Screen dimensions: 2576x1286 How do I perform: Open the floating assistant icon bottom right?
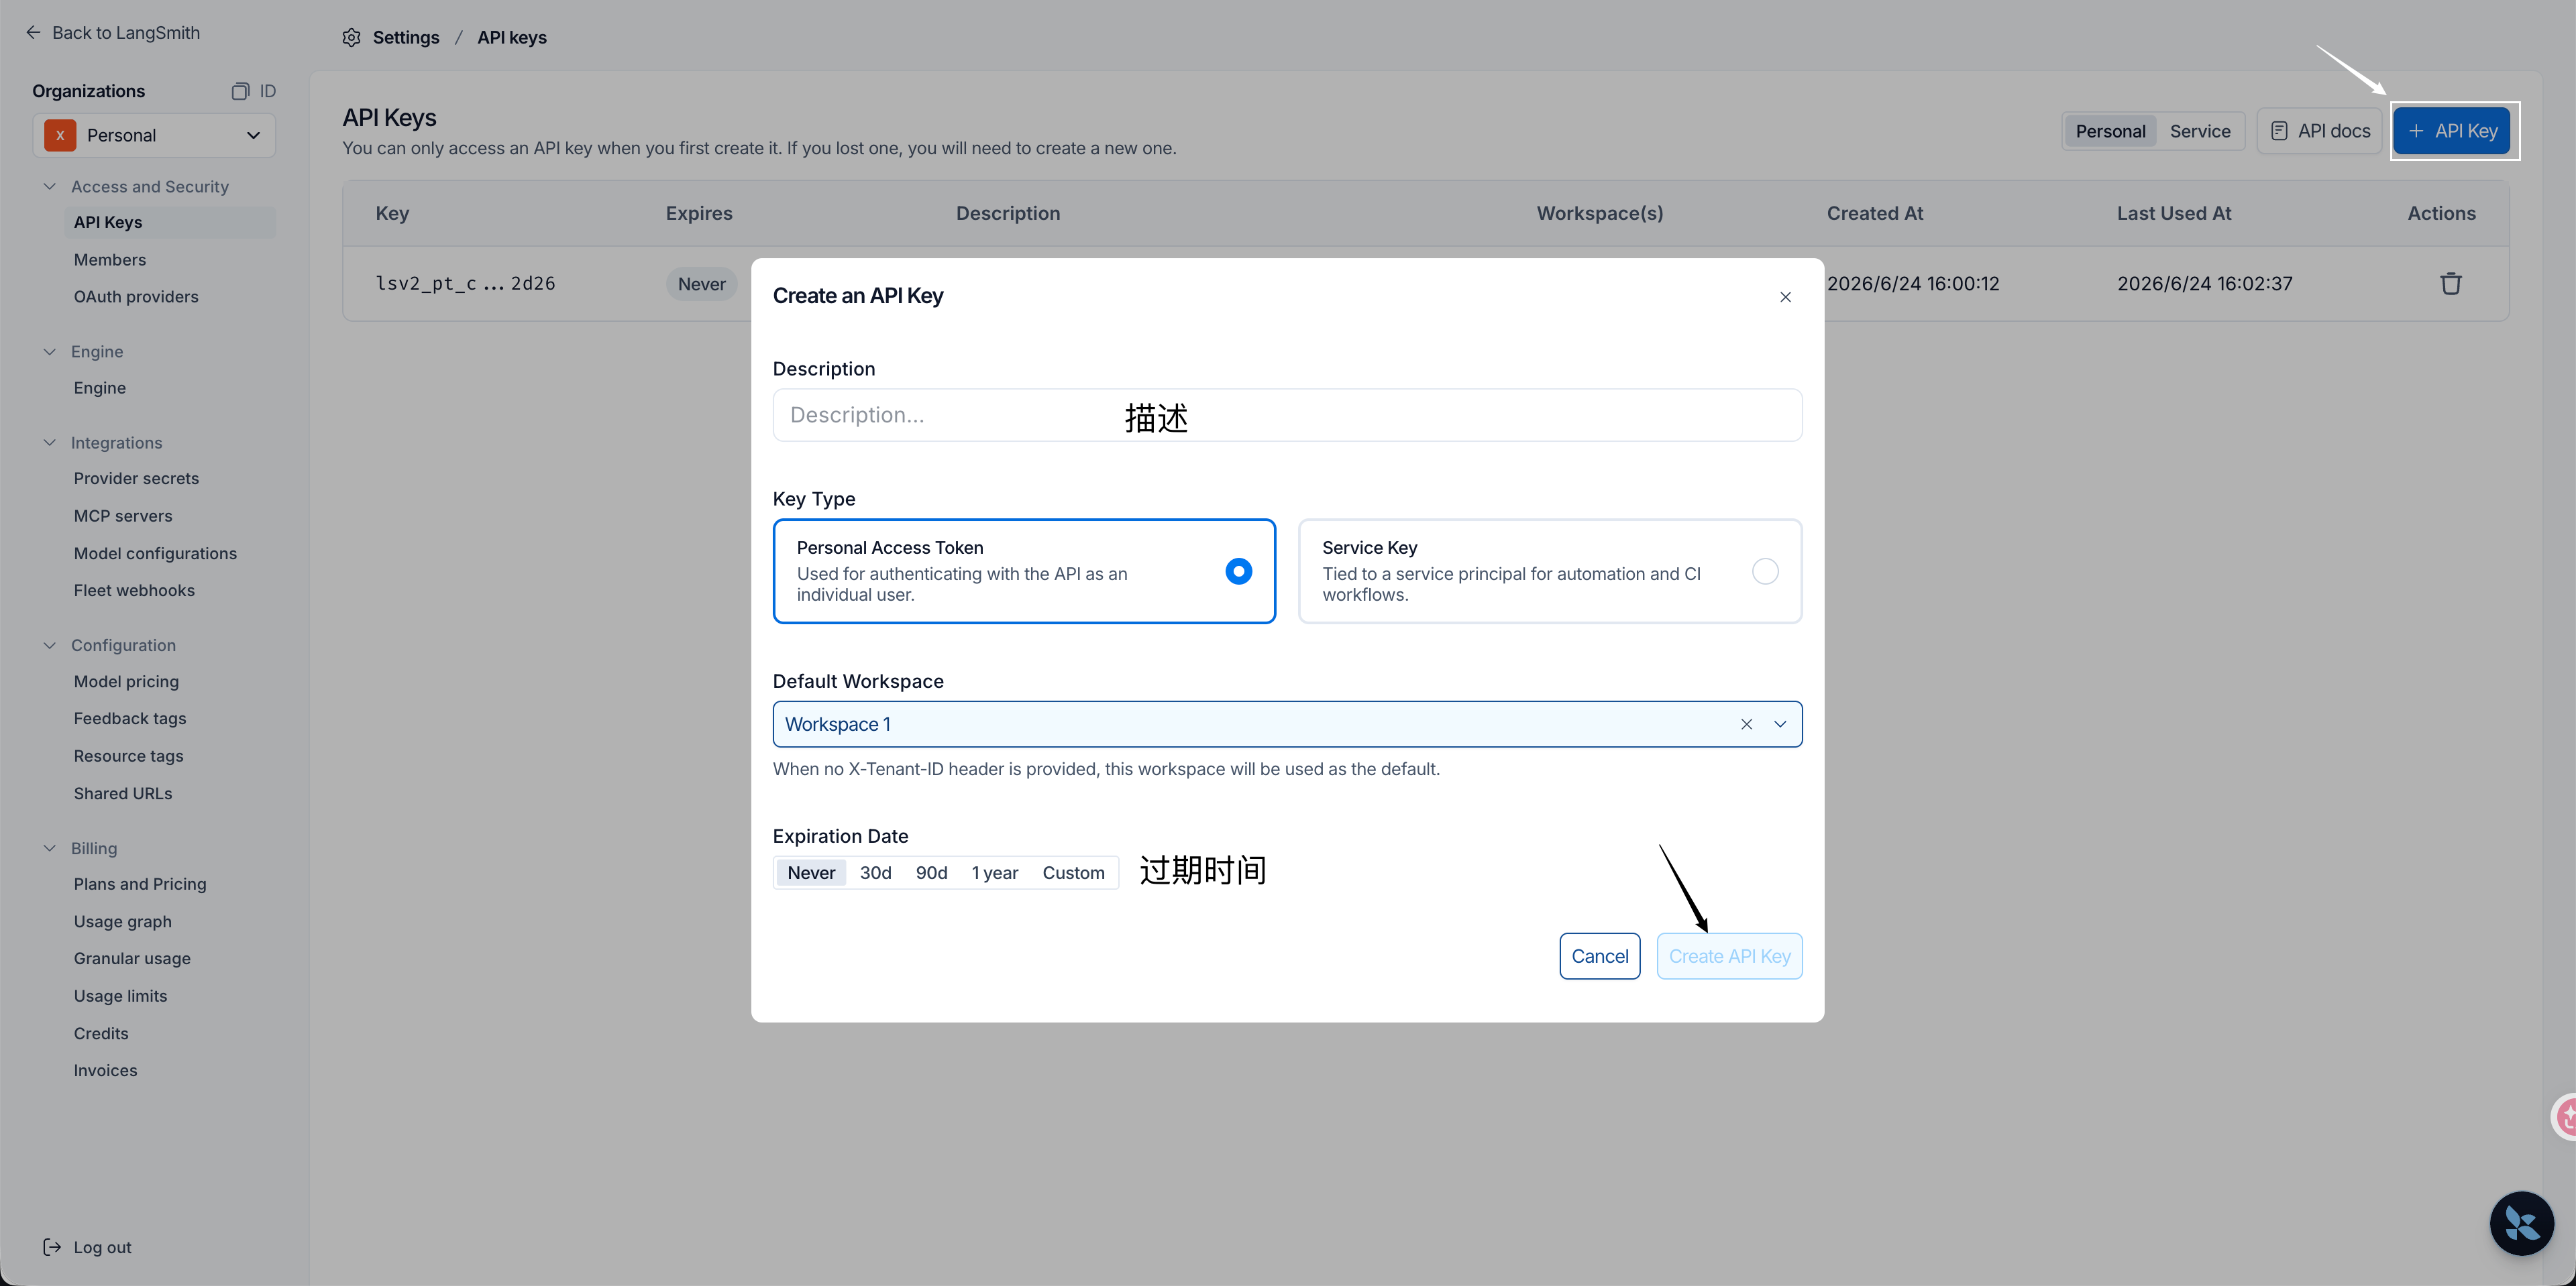(2521, 1223)
